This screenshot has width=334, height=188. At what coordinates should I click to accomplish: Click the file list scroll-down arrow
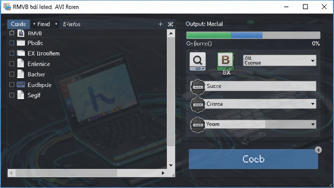pyautogui.click(x=171, y=165)
